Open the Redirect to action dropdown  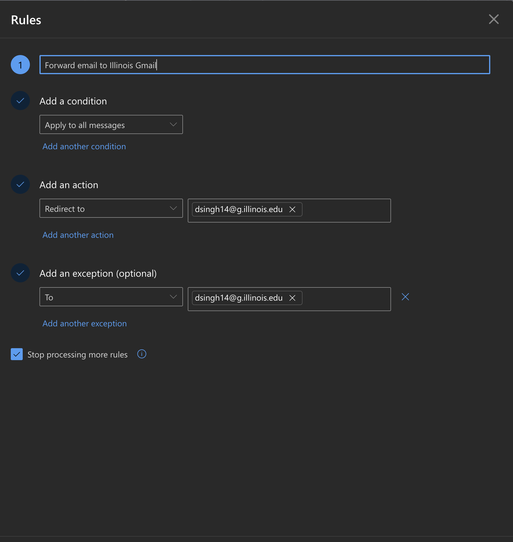[x=111, y=208]
